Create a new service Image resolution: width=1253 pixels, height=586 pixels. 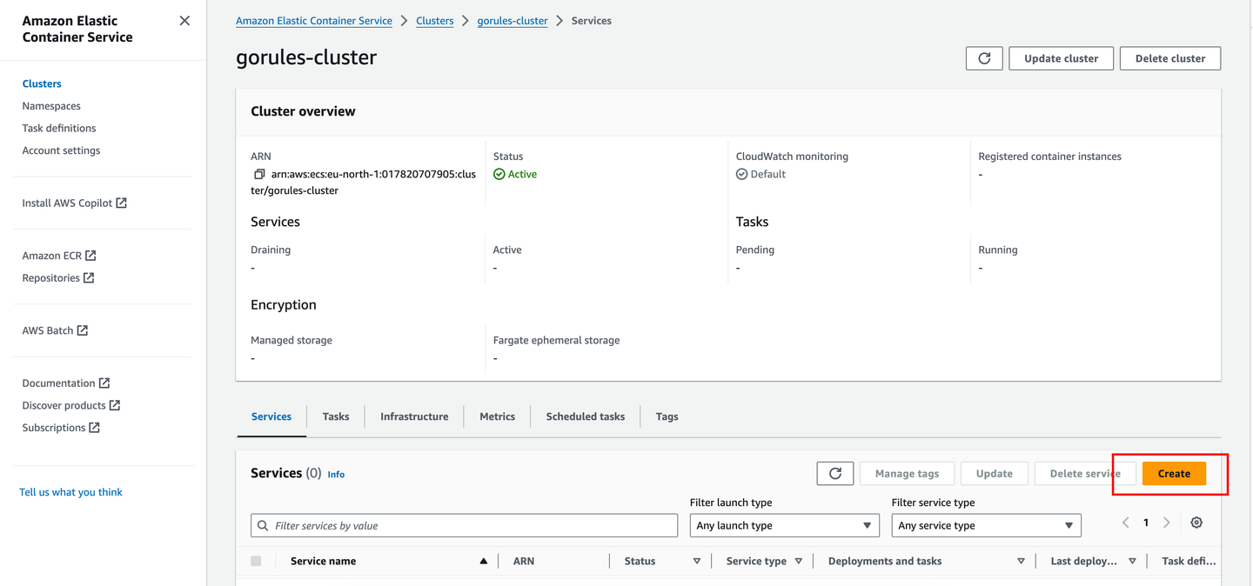coord(1174,473)
